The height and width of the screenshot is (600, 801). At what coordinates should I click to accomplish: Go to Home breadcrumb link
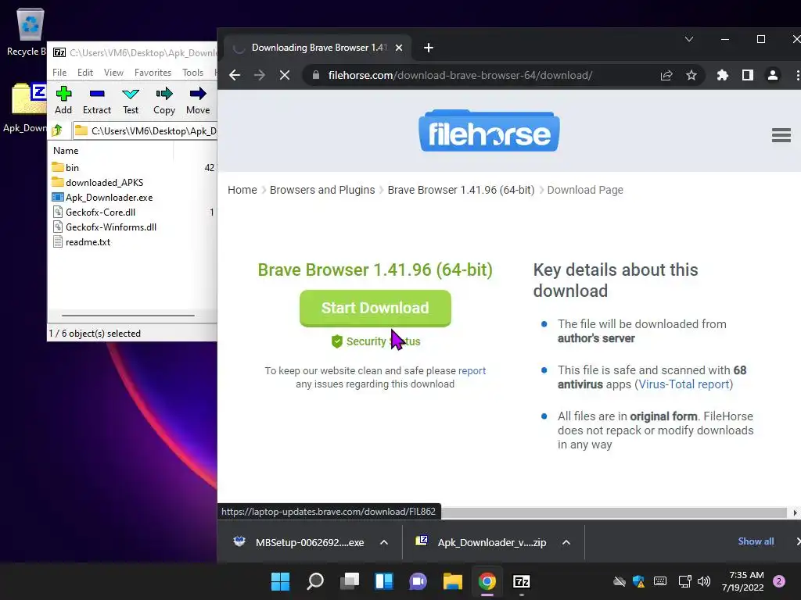242,190
